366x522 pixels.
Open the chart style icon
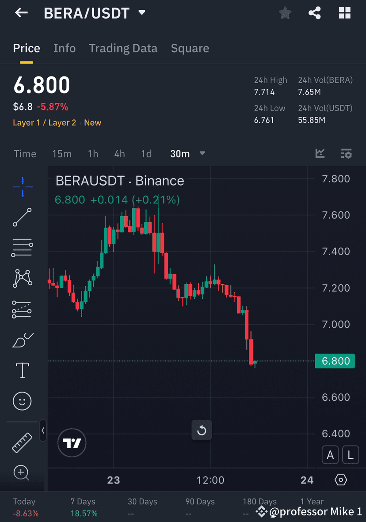click(320, 154)
